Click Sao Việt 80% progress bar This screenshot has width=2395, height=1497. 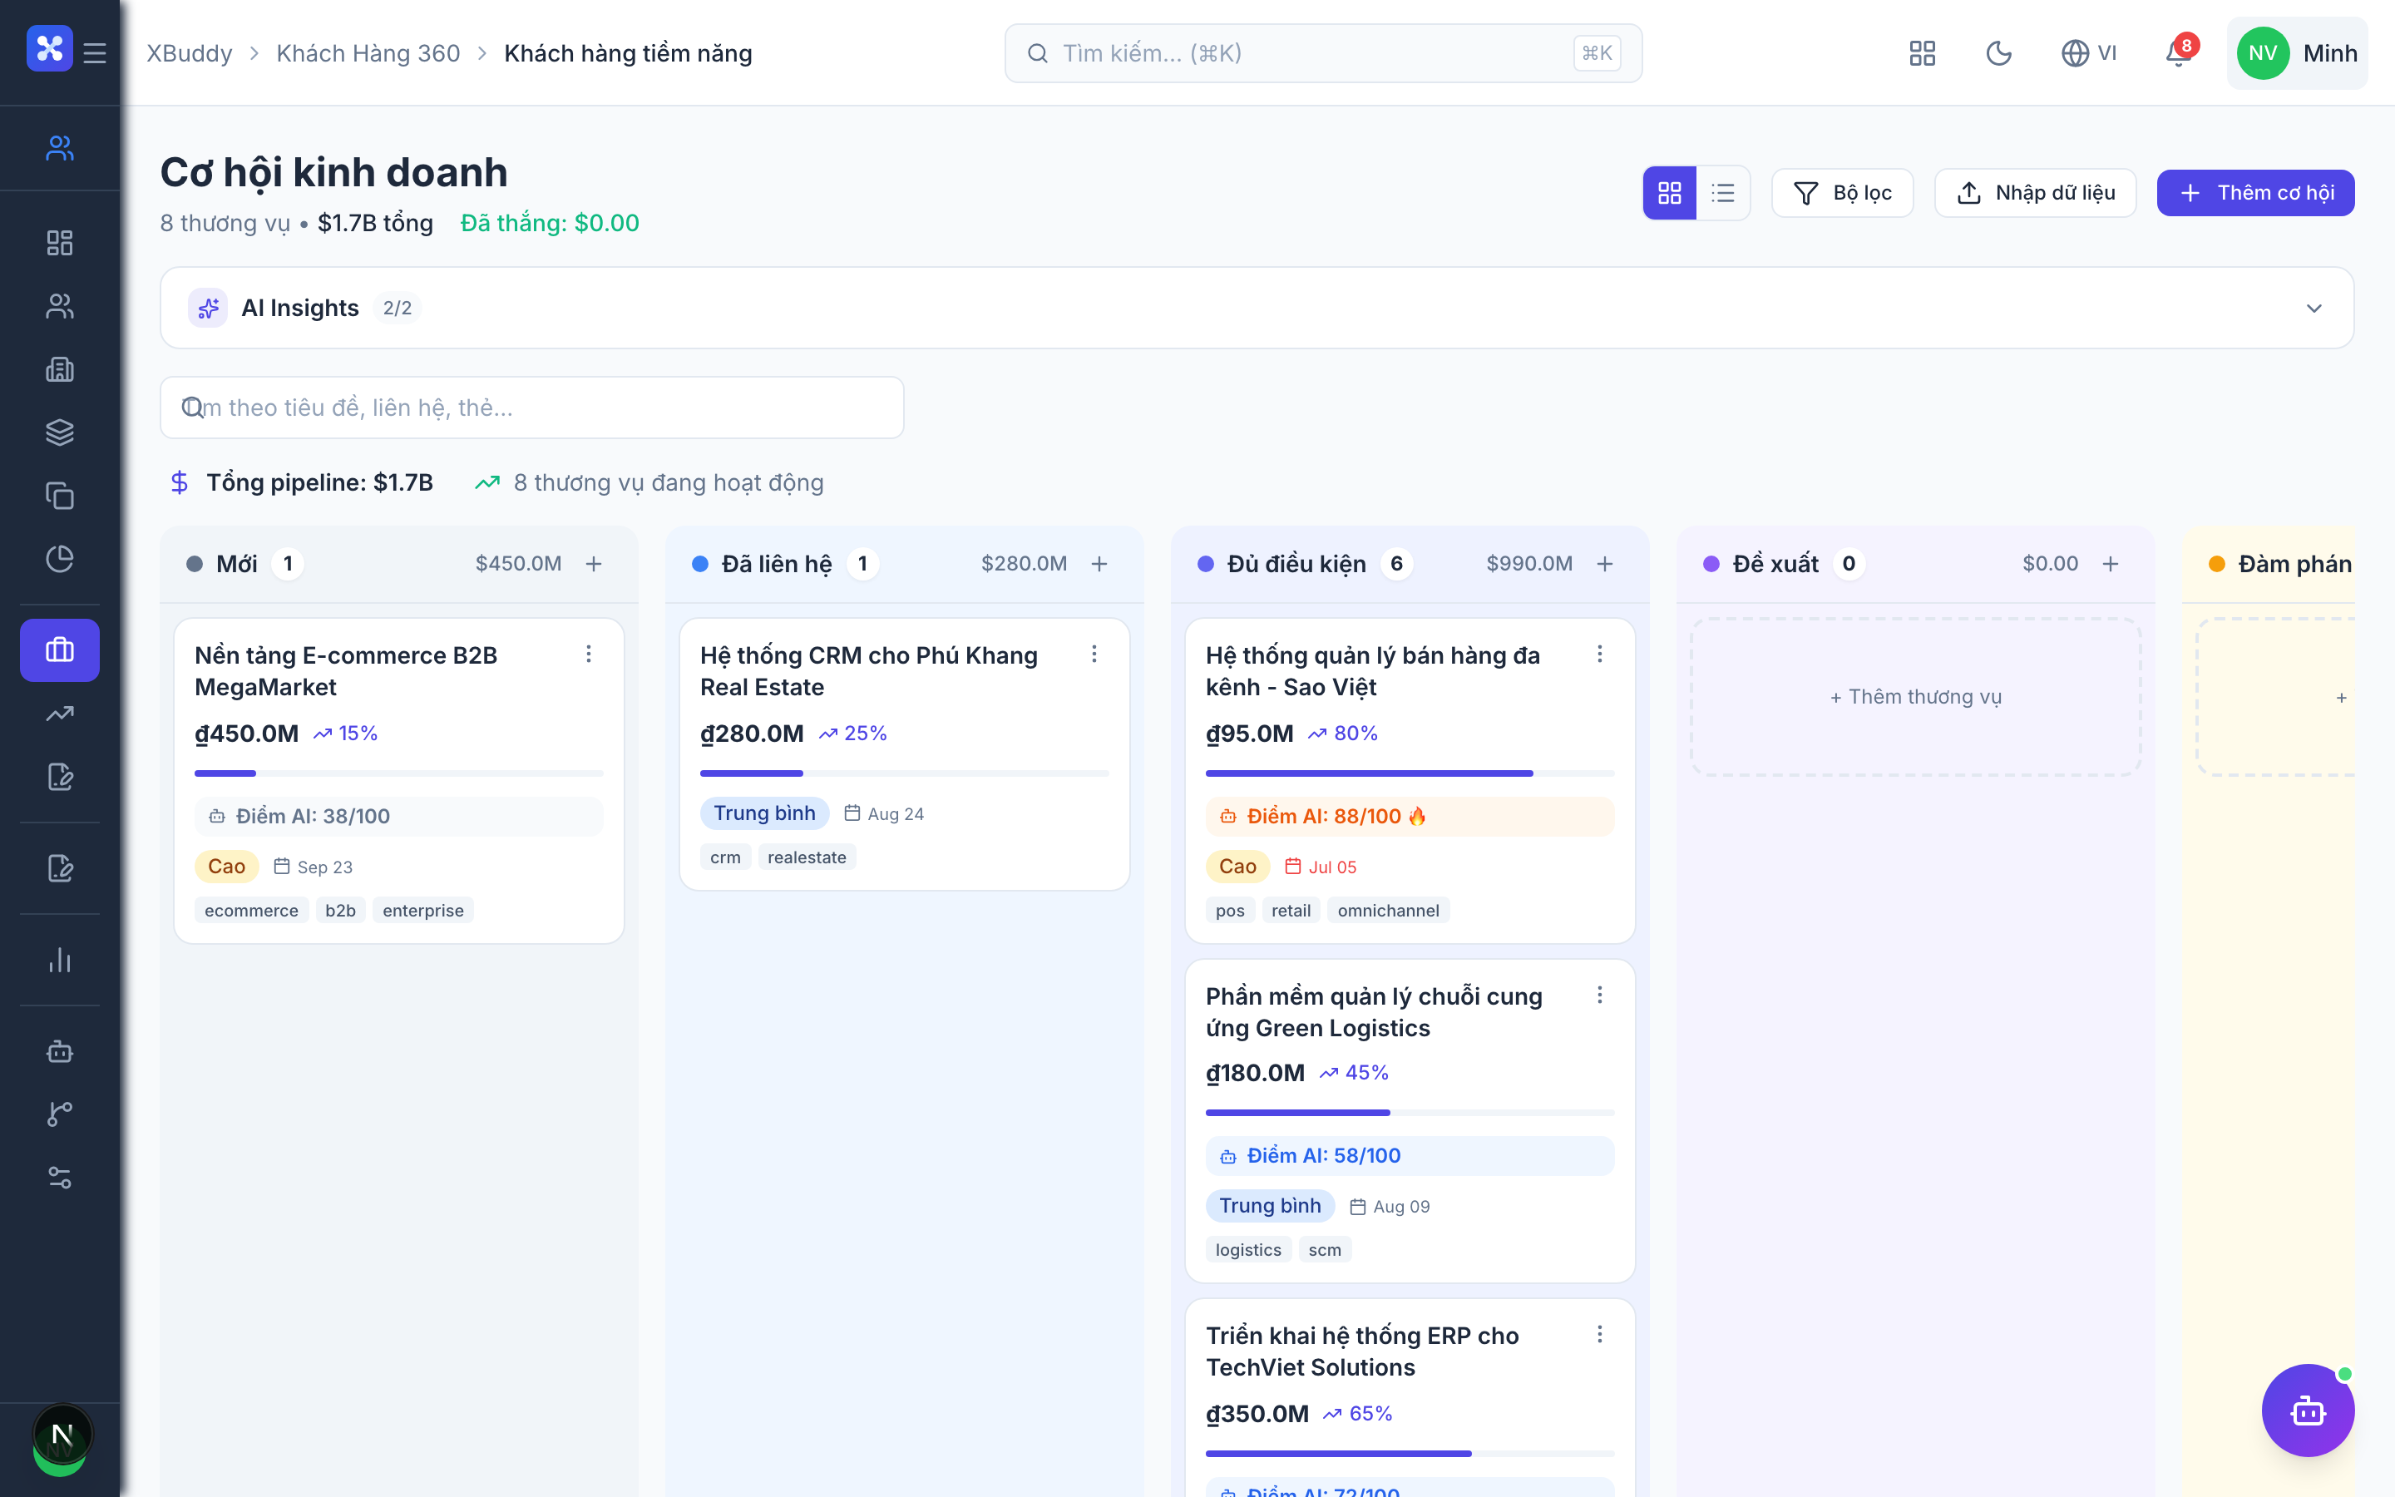click(x=1410, y=773)
